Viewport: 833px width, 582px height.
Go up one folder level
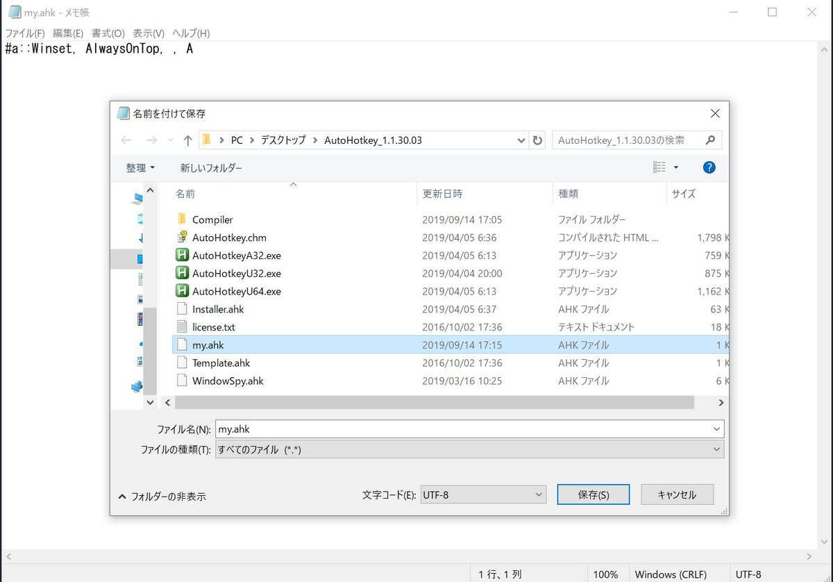coord(187,140)
